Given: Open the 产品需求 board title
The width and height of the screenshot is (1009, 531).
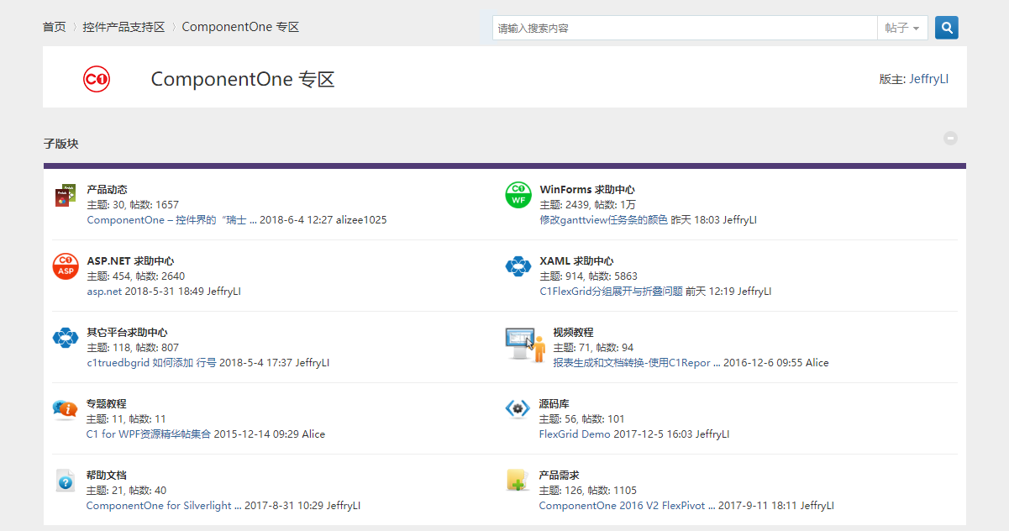Looking at the screenshot, I should pyautogui.click(x=560, y=476).
